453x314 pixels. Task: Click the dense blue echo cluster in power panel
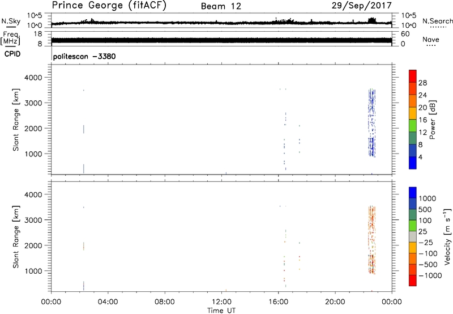(x=372, y=123)
